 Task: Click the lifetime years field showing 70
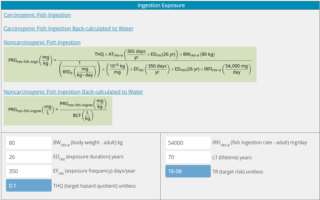point(188,157)
